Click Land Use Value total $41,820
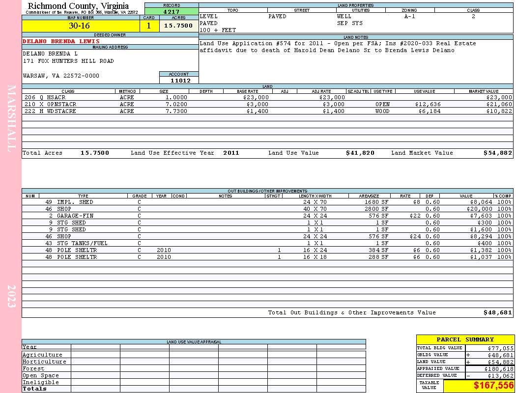The image size is (516, 393). click(360, 153)
